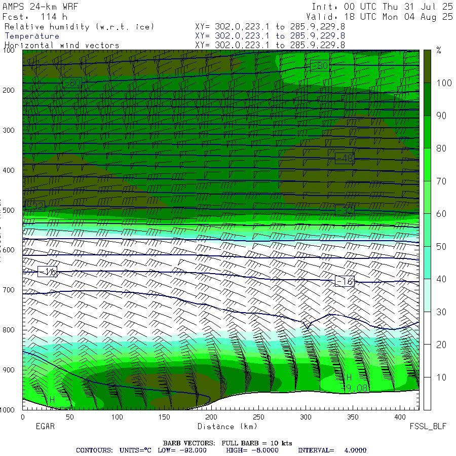Click the turquoise 40–50% legend swatch
The width and height of the screenshot is (456, 456).
pos(427,263)
